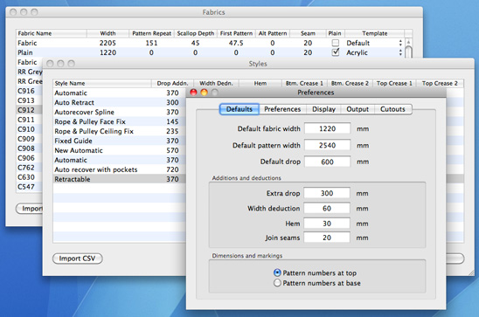Click Top Crease 2 column header
This screenshot has height=317, width=479.
tap(440, 83)
